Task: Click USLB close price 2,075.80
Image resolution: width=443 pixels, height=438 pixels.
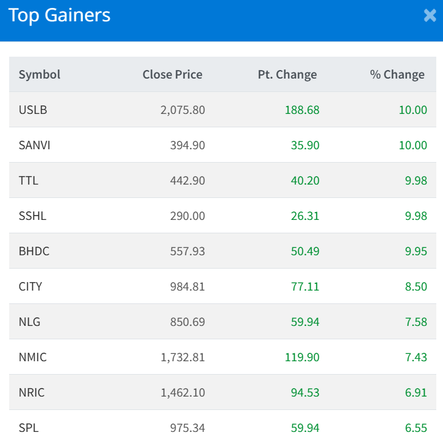Action: tap(182, 110)
